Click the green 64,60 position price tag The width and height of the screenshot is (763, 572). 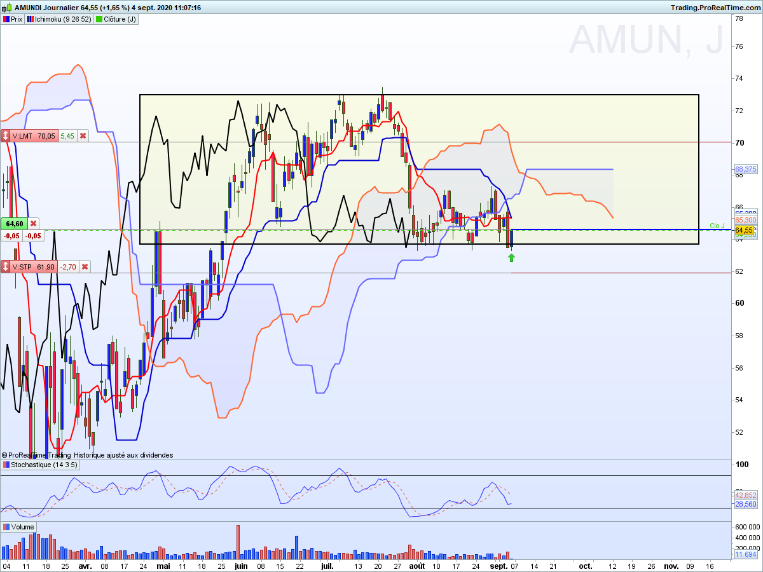tap(14, 224)
